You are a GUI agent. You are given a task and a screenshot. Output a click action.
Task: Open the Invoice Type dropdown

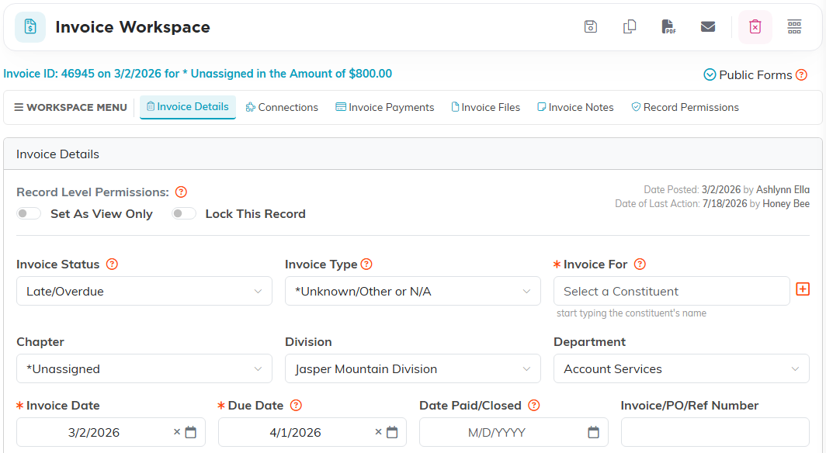413,291
